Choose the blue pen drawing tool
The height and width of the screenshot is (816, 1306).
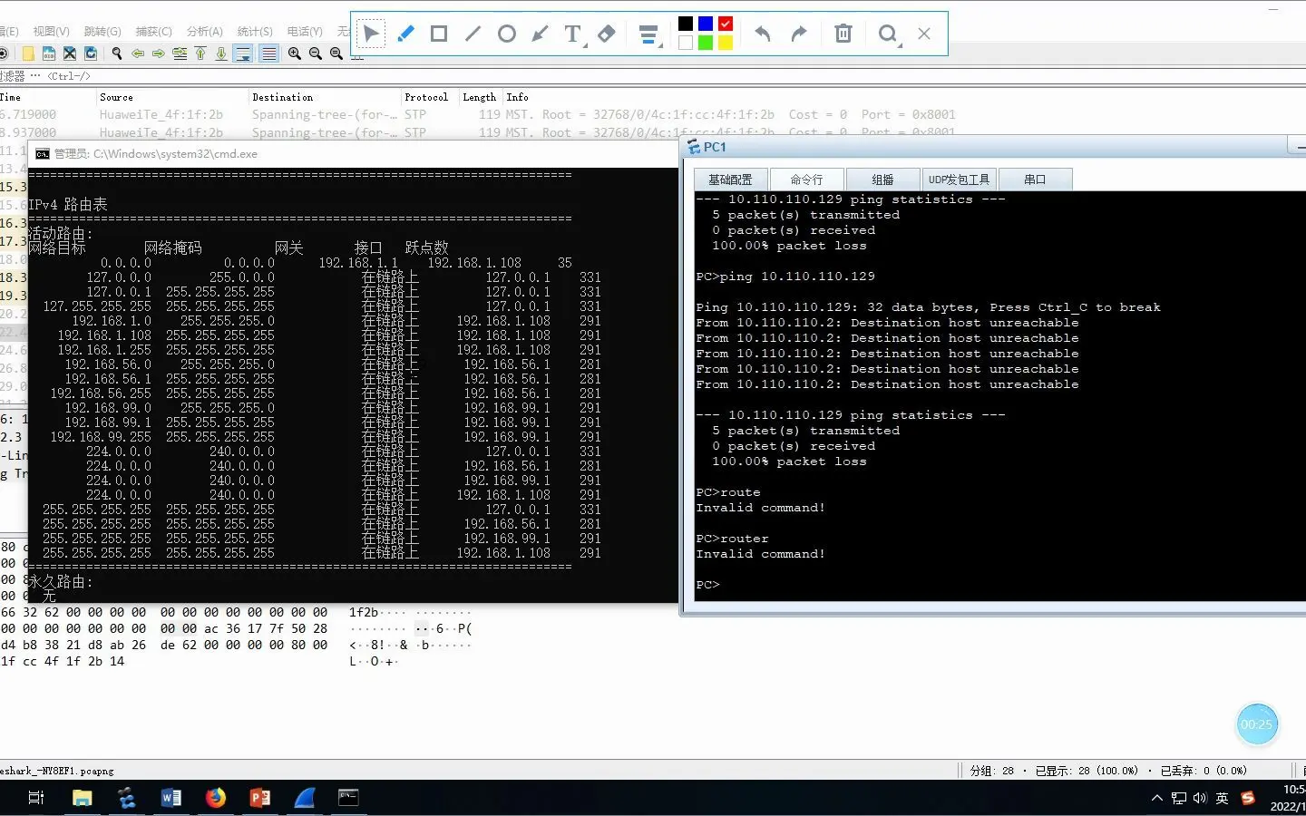[405, 34]
